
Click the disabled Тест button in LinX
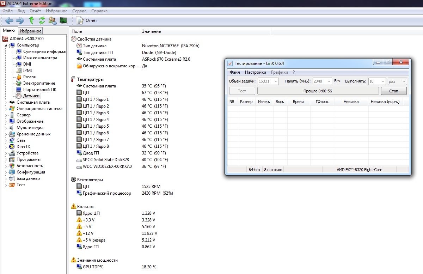242,91
